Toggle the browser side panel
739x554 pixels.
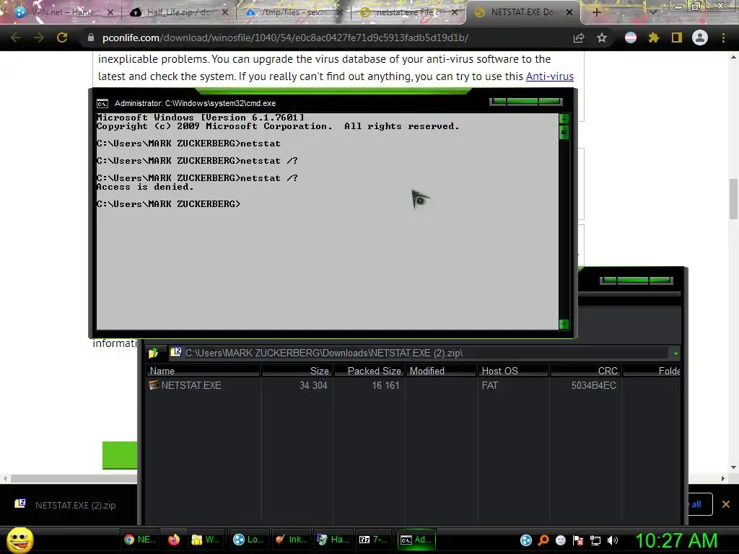676,38
